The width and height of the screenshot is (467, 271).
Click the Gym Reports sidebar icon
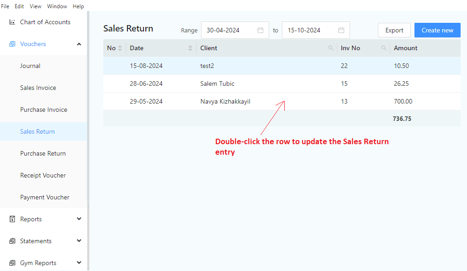pos(12,263)
